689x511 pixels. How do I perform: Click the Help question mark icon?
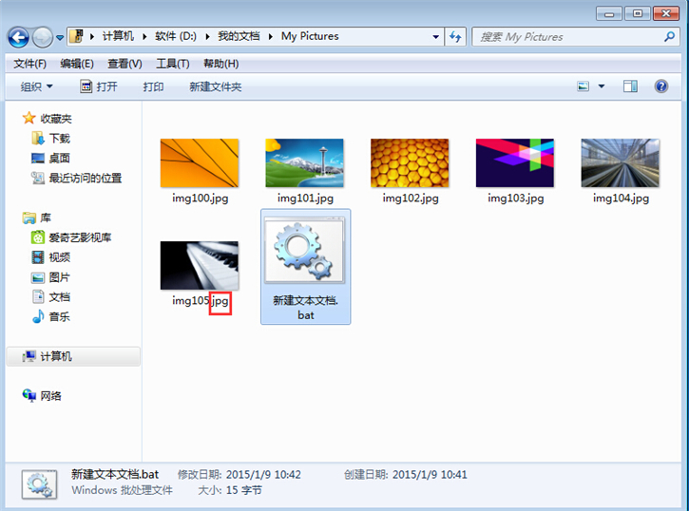click(661, 86)
